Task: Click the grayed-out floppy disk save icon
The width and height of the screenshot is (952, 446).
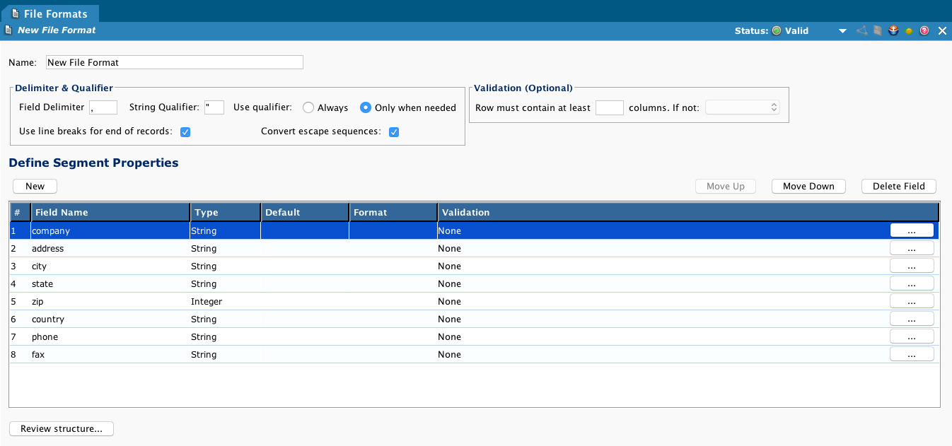Action: 878,31
